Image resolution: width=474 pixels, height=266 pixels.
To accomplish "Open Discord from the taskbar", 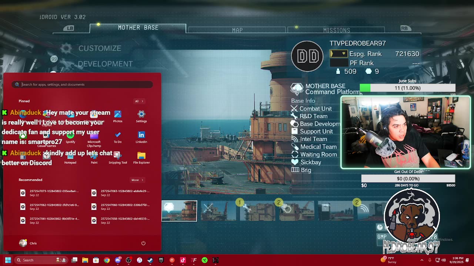I will tap(118, 260).
